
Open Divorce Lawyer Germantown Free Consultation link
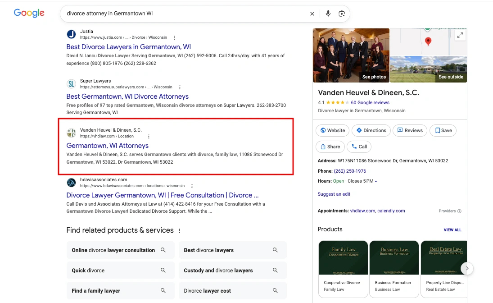tap(162, 195)
